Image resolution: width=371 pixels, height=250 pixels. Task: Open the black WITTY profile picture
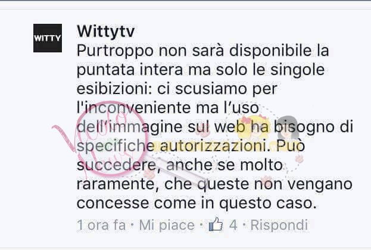48,38
